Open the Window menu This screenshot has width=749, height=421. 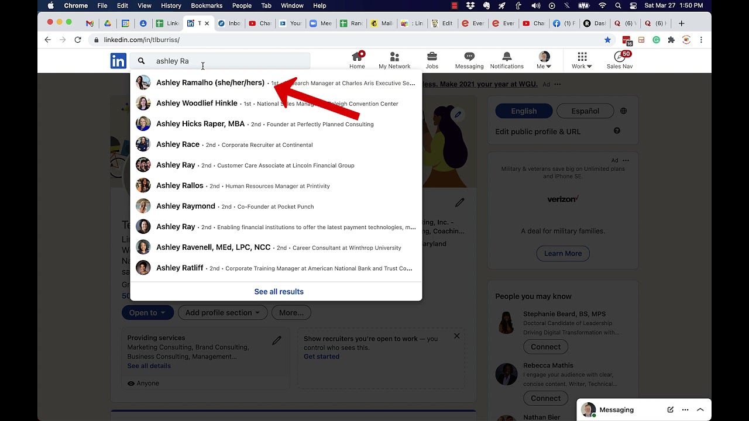[x=292, y=5]
